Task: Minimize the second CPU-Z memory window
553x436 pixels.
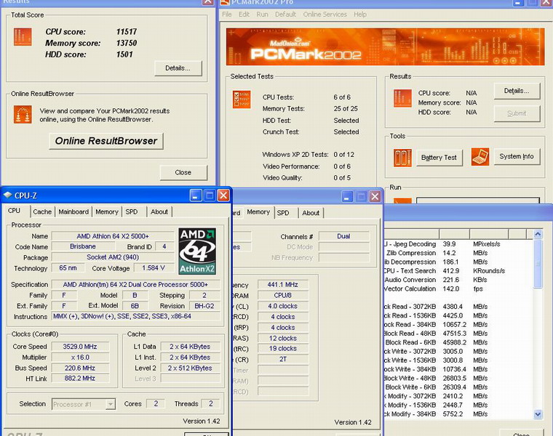Action: click(x=347, y=196)
